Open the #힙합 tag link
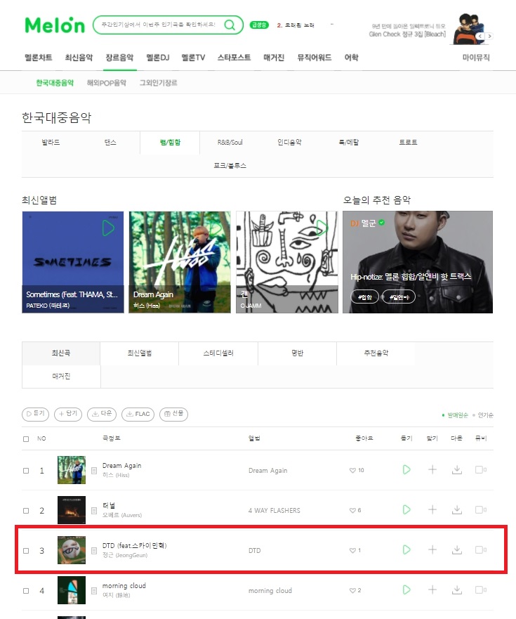This screenshot has width=516, height=619. pyautogui.click(x=364, y=297)
